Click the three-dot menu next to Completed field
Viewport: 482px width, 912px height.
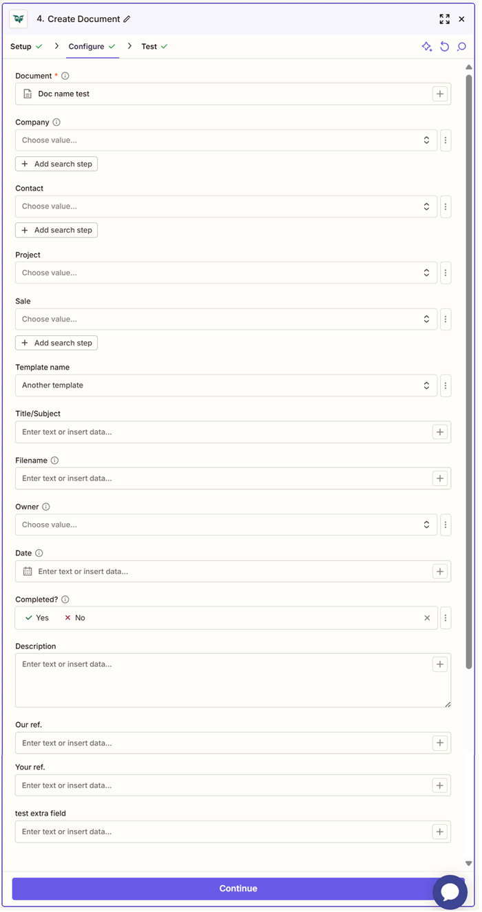(x=446, y=617)
